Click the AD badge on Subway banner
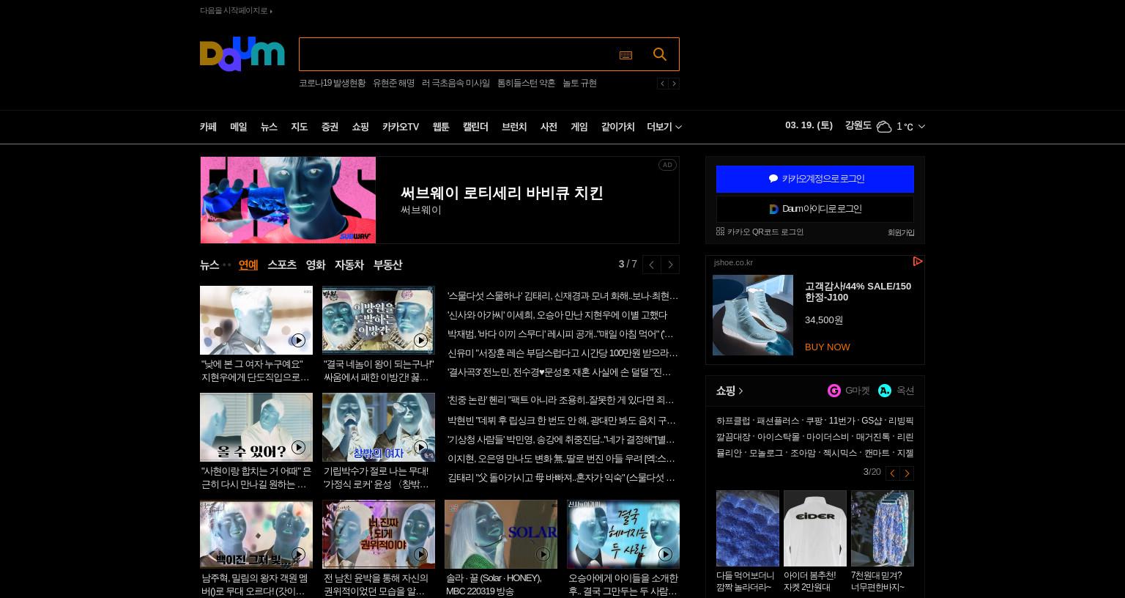1125x598 pixels. tap(667, 165)
